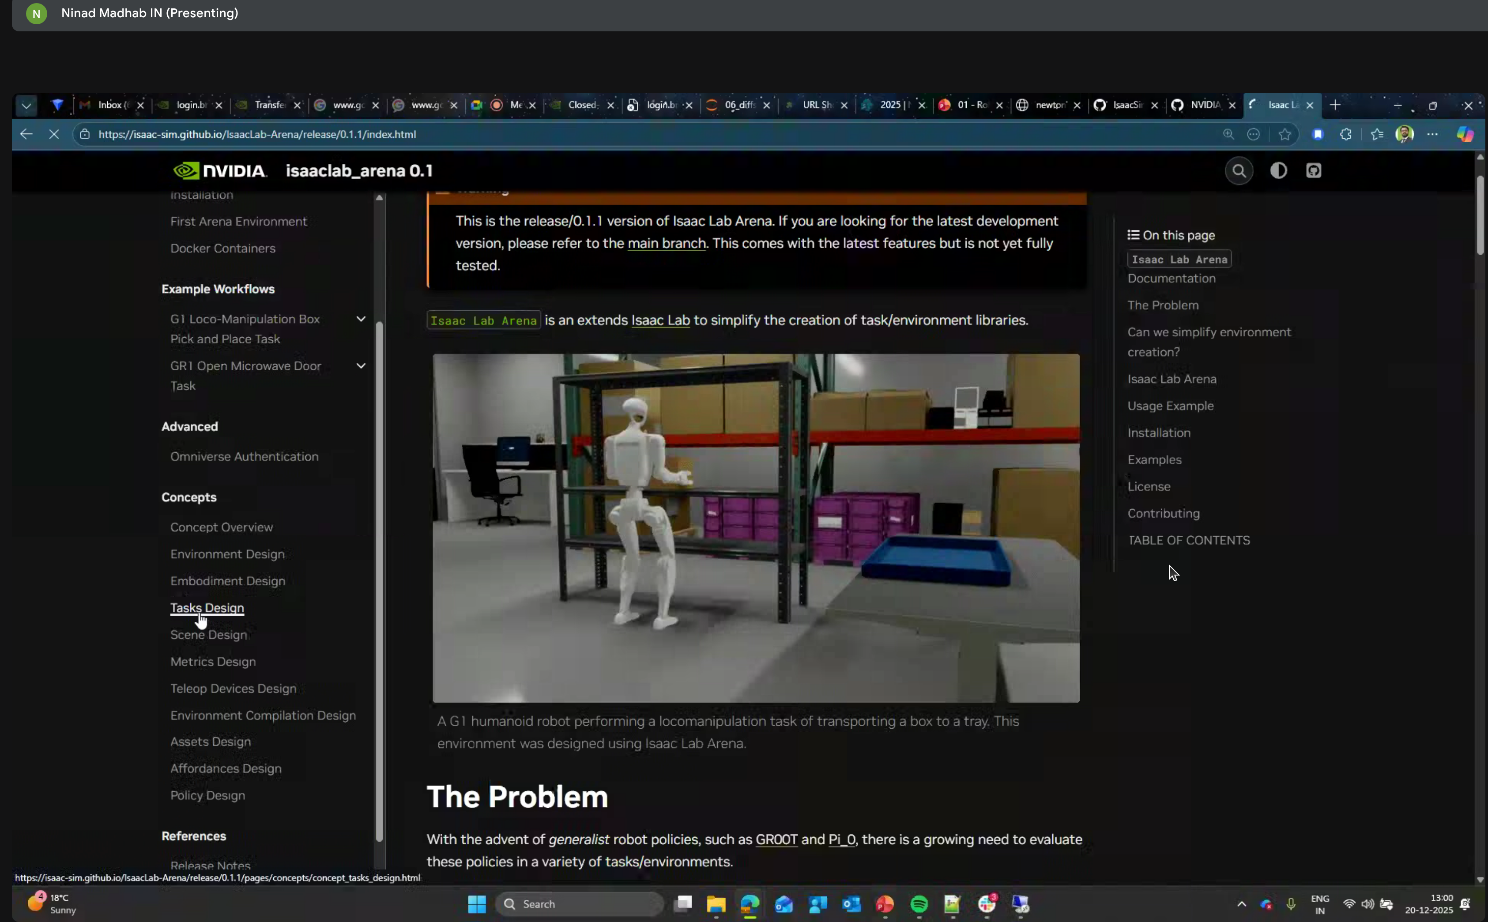Switch to the Inbox Gmail tab
1488x922 pixels.
[110, 105]
